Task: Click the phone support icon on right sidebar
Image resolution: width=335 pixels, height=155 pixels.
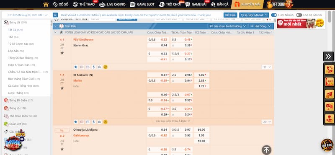Action: pos(329,70)
